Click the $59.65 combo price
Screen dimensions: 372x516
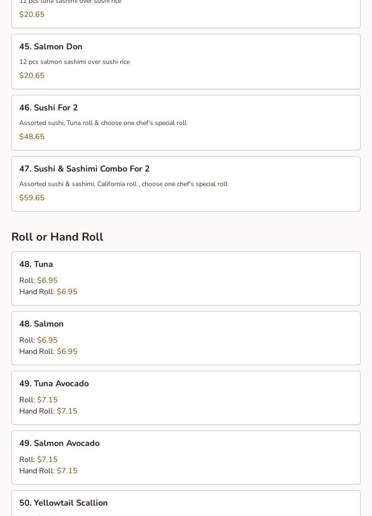[x=32, y=198]
